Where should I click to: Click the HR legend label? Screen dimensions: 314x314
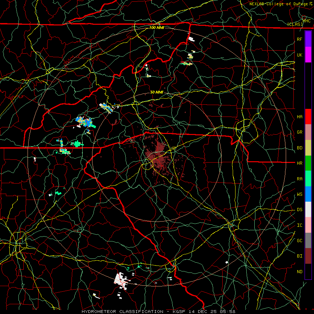tap(300, 163)
